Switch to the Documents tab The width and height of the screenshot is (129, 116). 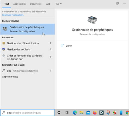tap(36, 4)
